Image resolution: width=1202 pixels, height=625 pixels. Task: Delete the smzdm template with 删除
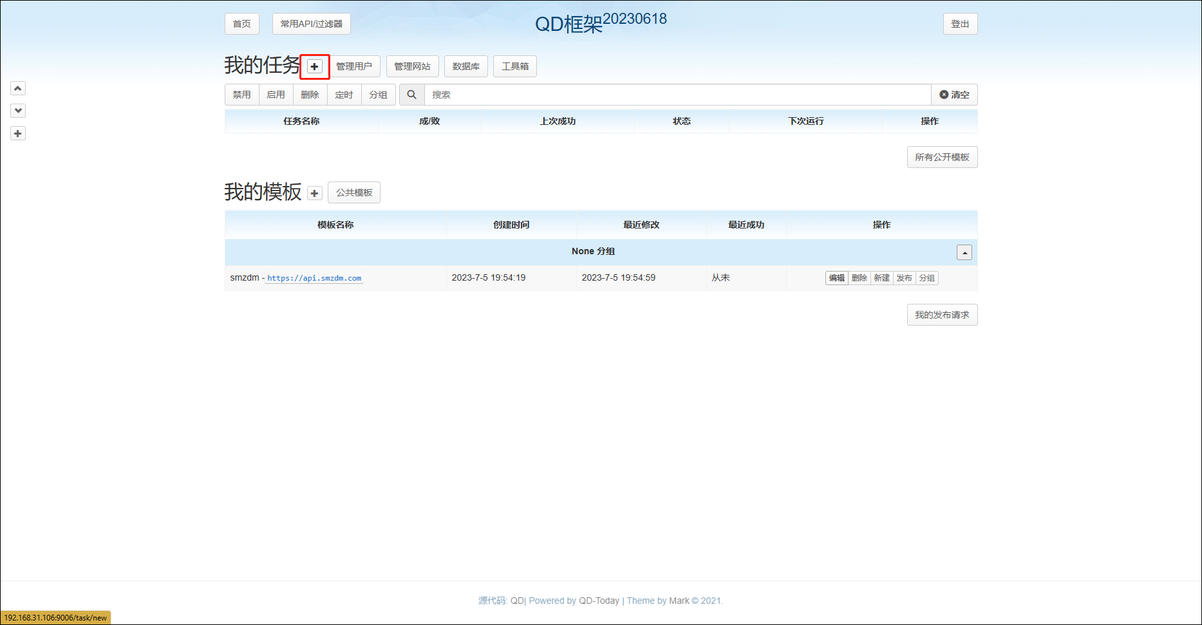click(x=859, y=278)
